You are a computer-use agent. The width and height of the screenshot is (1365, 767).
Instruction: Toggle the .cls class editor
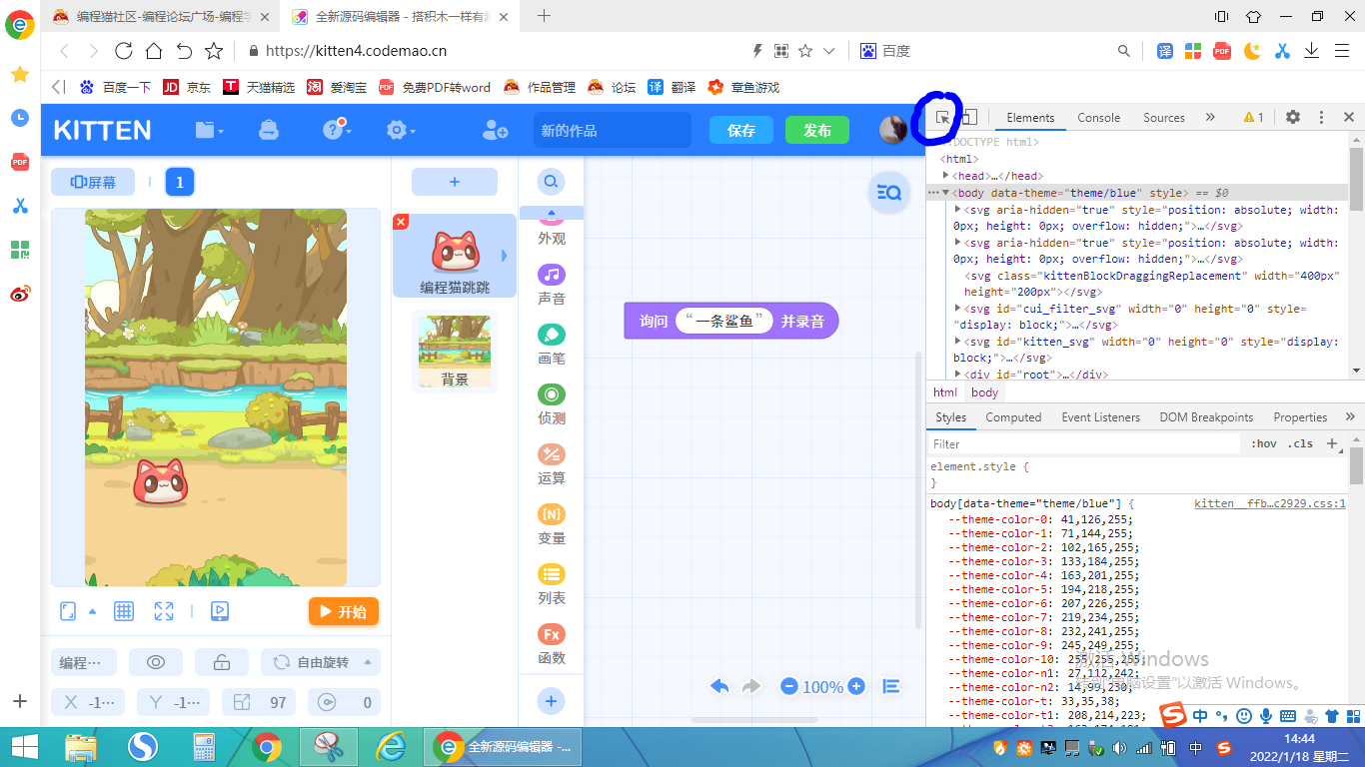1300,443
